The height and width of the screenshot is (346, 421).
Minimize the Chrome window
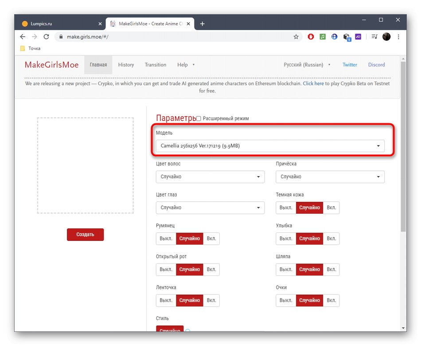point(364,20)
